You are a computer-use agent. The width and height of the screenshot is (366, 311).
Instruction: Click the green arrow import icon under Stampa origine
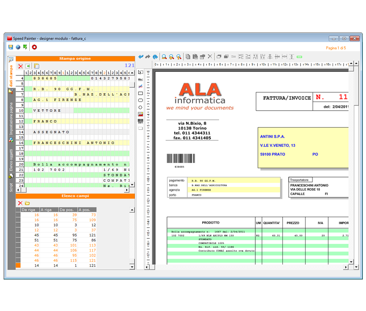28,66
